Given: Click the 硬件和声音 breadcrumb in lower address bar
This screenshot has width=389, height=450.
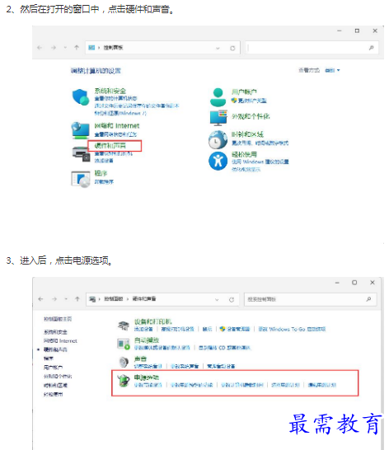Looking at the screenshot, I should pos(144,299).
